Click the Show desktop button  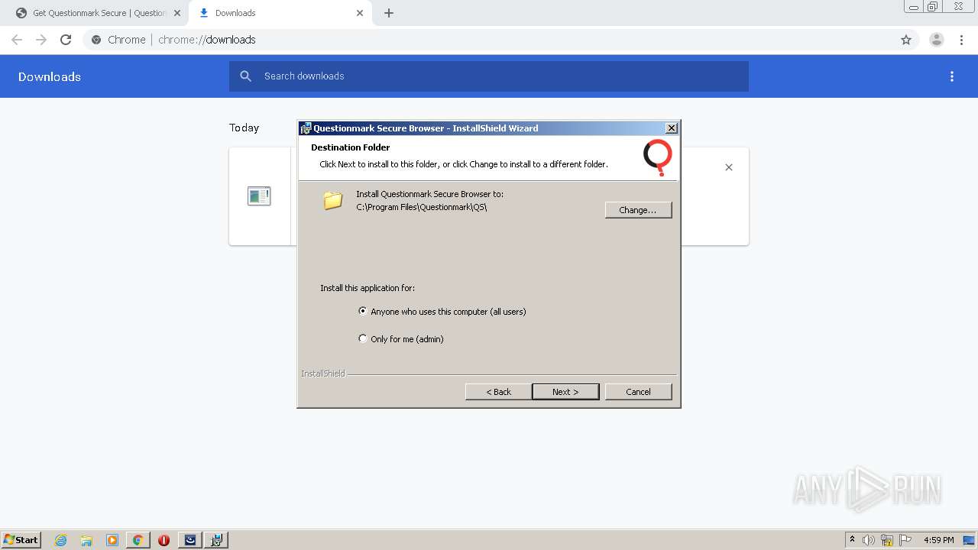coord(969,540)
